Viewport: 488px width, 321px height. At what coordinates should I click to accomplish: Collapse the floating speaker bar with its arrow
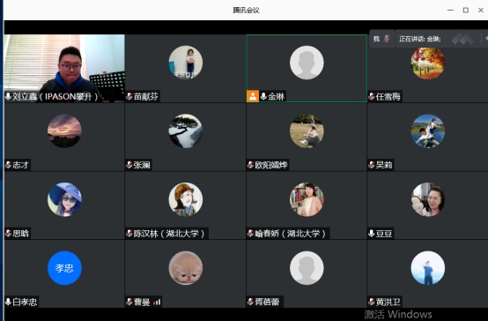pos(486,39)
